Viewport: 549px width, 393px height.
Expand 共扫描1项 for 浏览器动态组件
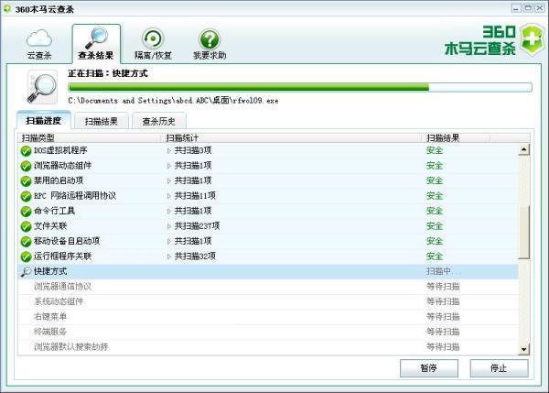click(x=168, y=166)
